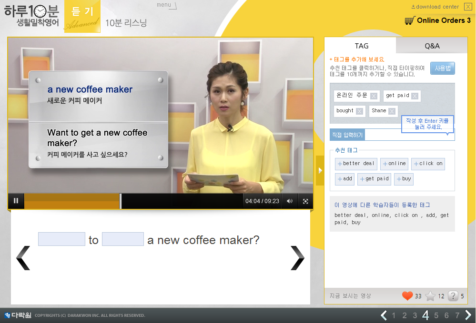This screenshot has width=476, height=323.
Task: Pause the video playback
Action: pyautogui.click(x=16, y=201)
